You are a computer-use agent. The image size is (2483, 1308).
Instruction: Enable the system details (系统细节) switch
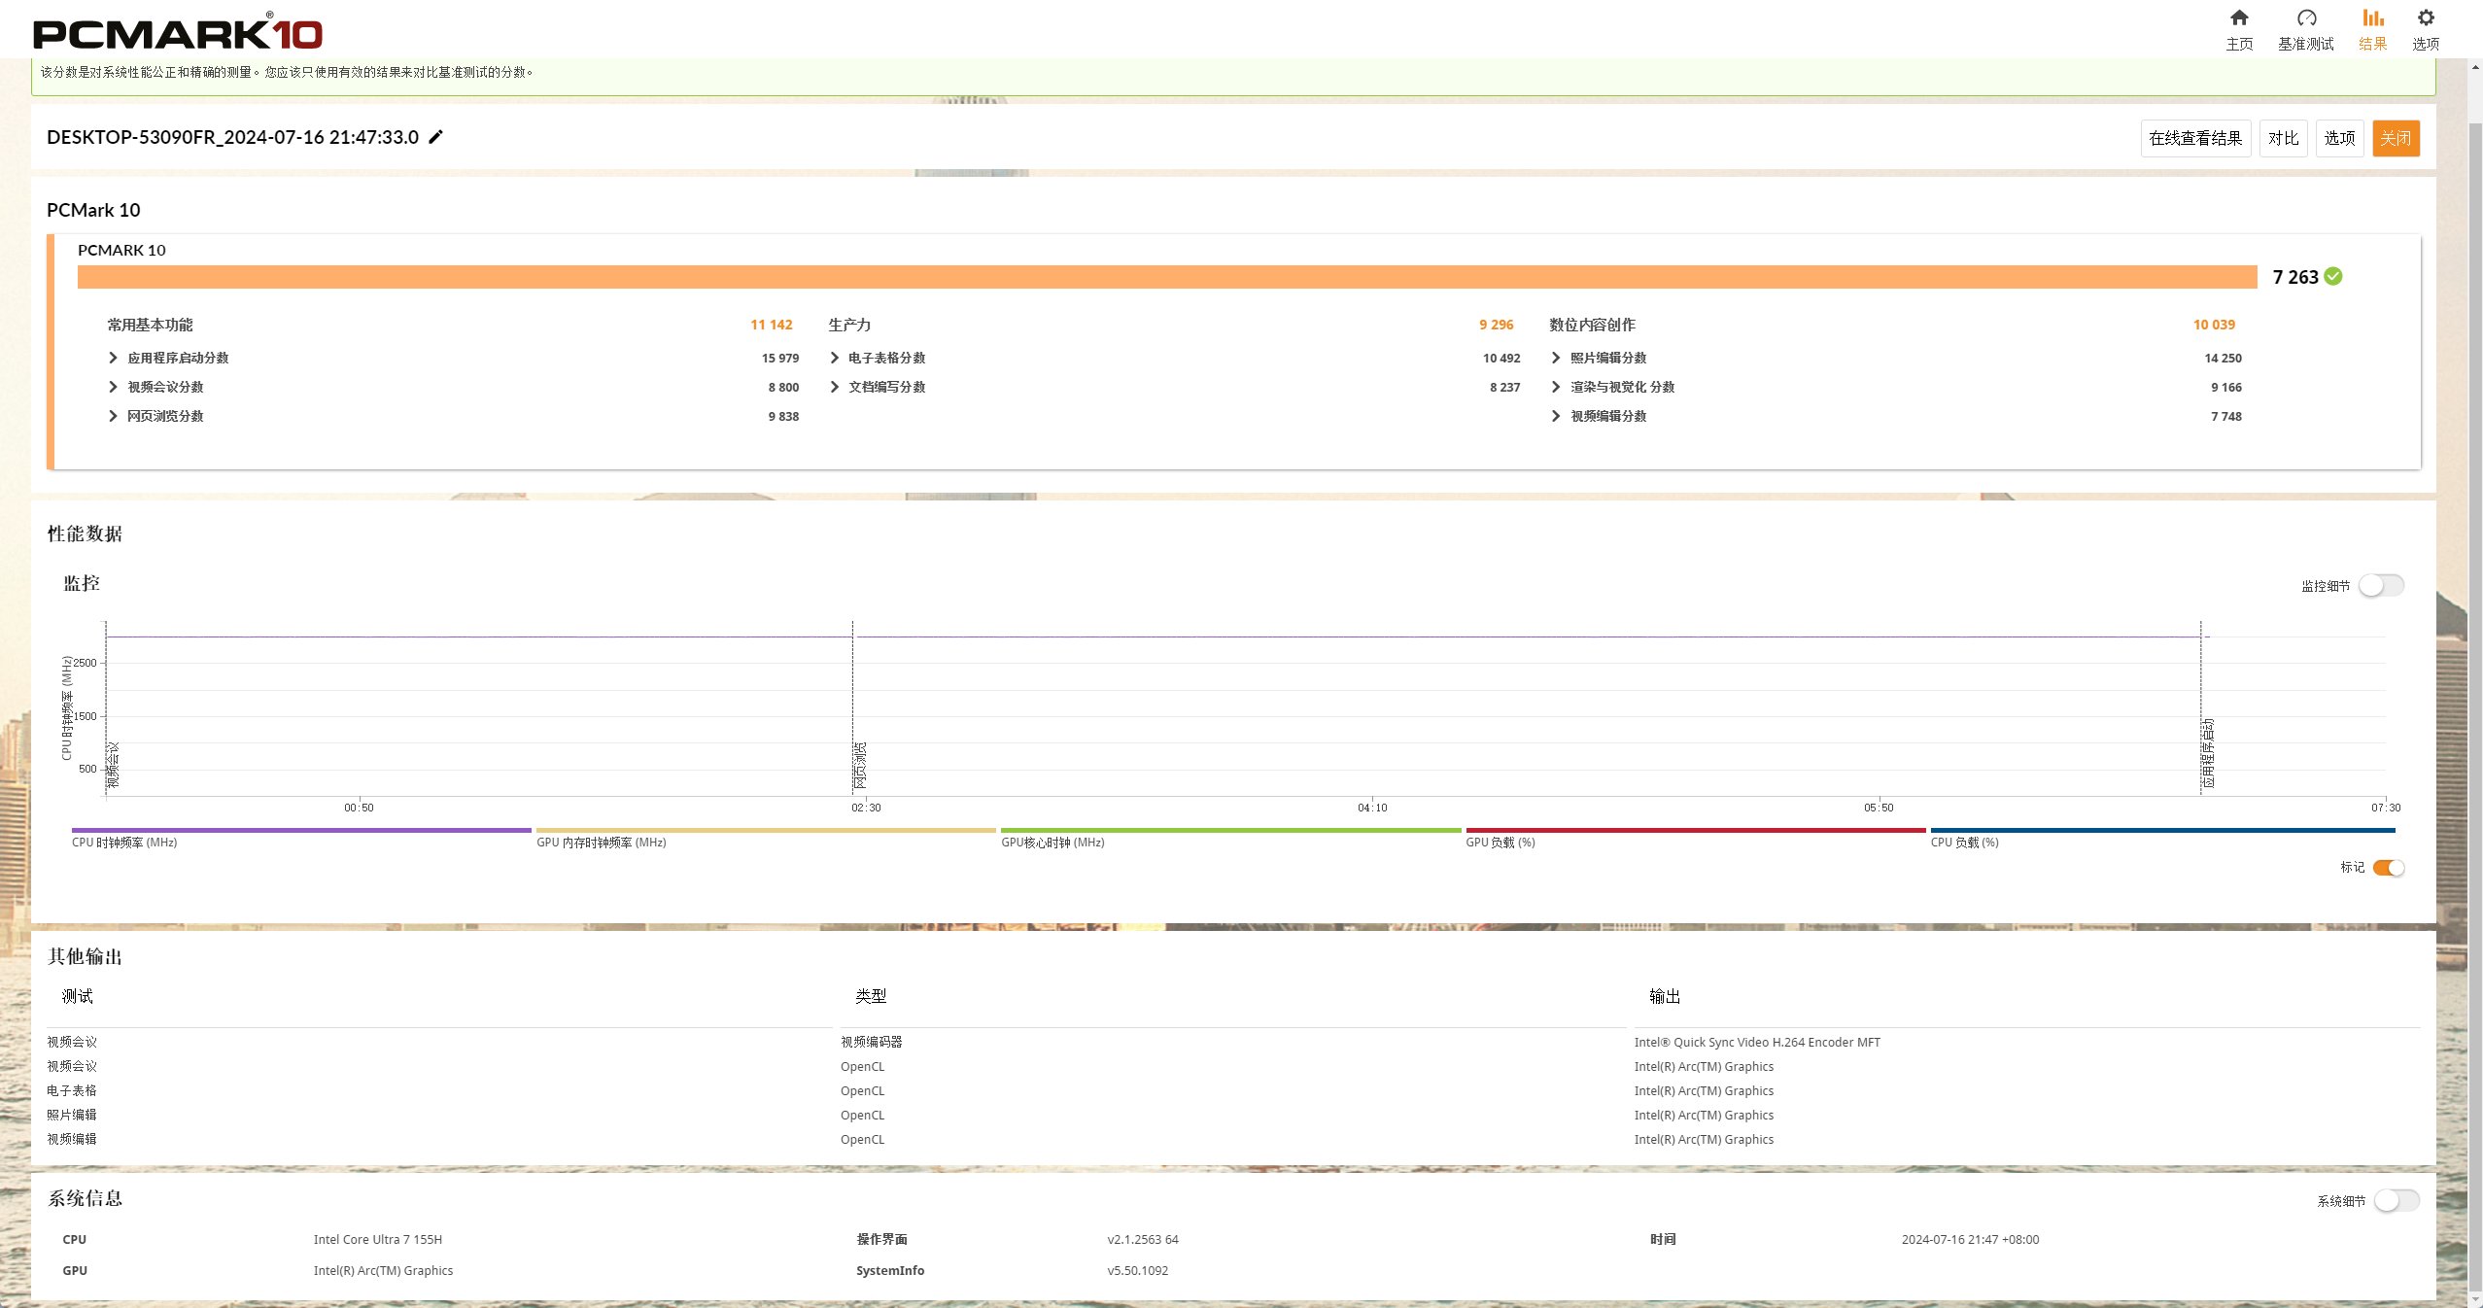[x=2396, y=1201]
